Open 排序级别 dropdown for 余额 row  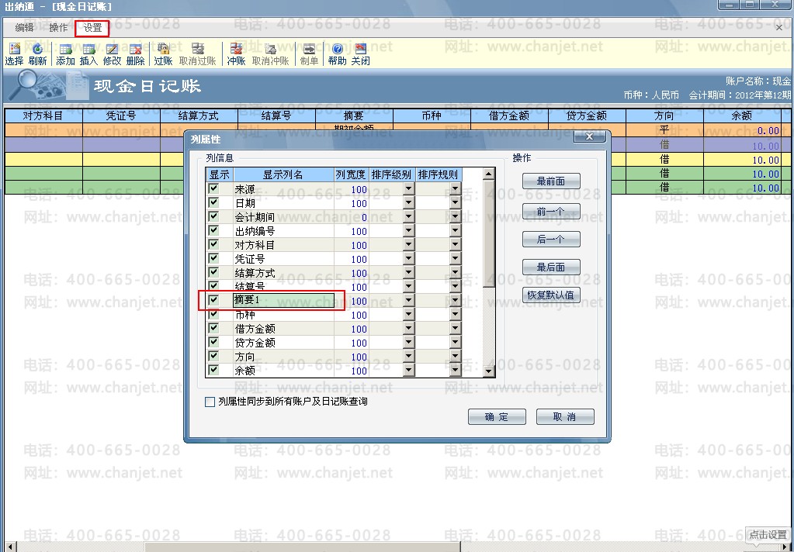409,371
